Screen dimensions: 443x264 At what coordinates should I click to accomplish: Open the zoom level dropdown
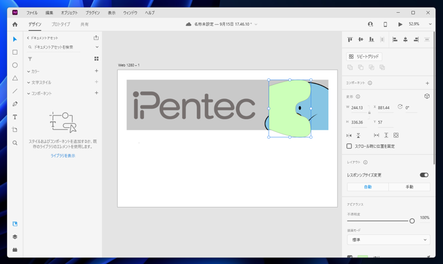(x=430, y=24)
